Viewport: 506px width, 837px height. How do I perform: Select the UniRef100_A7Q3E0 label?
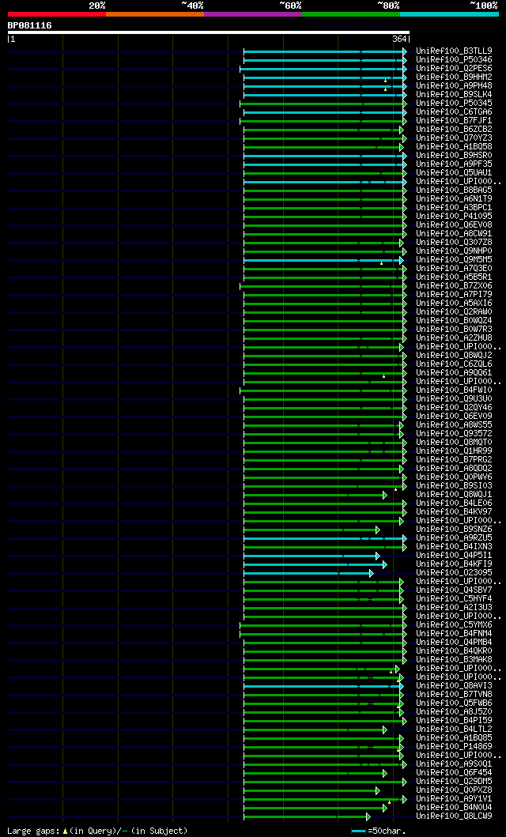tap(455, 269)
